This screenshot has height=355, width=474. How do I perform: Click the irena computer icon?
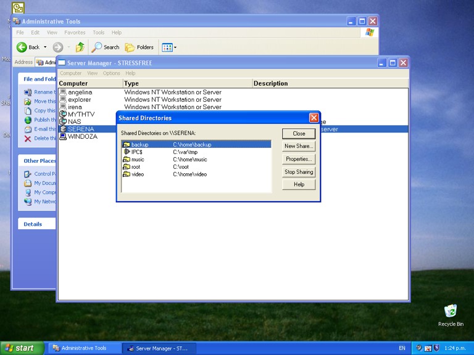[63, 107]
